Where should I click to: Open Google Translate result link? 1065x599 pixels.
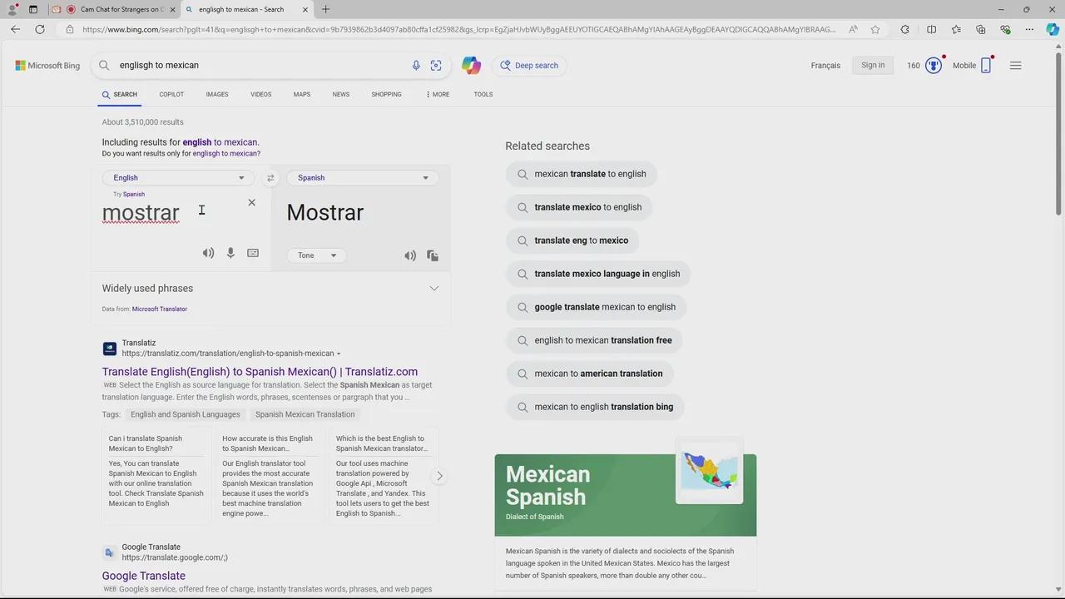[144, 576]
